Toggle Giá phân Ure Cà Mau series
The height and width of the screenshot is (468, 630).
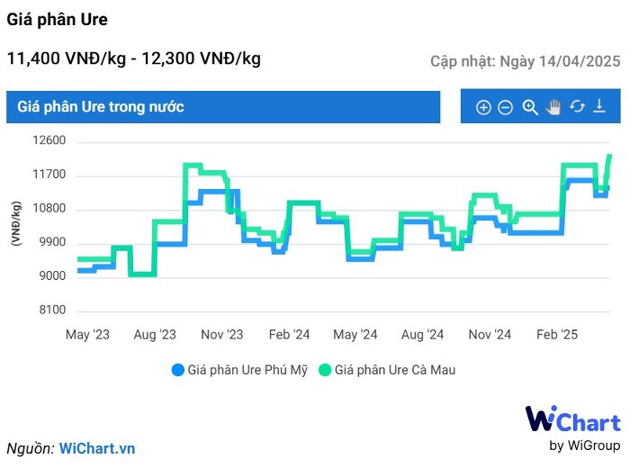click(394, 370)
